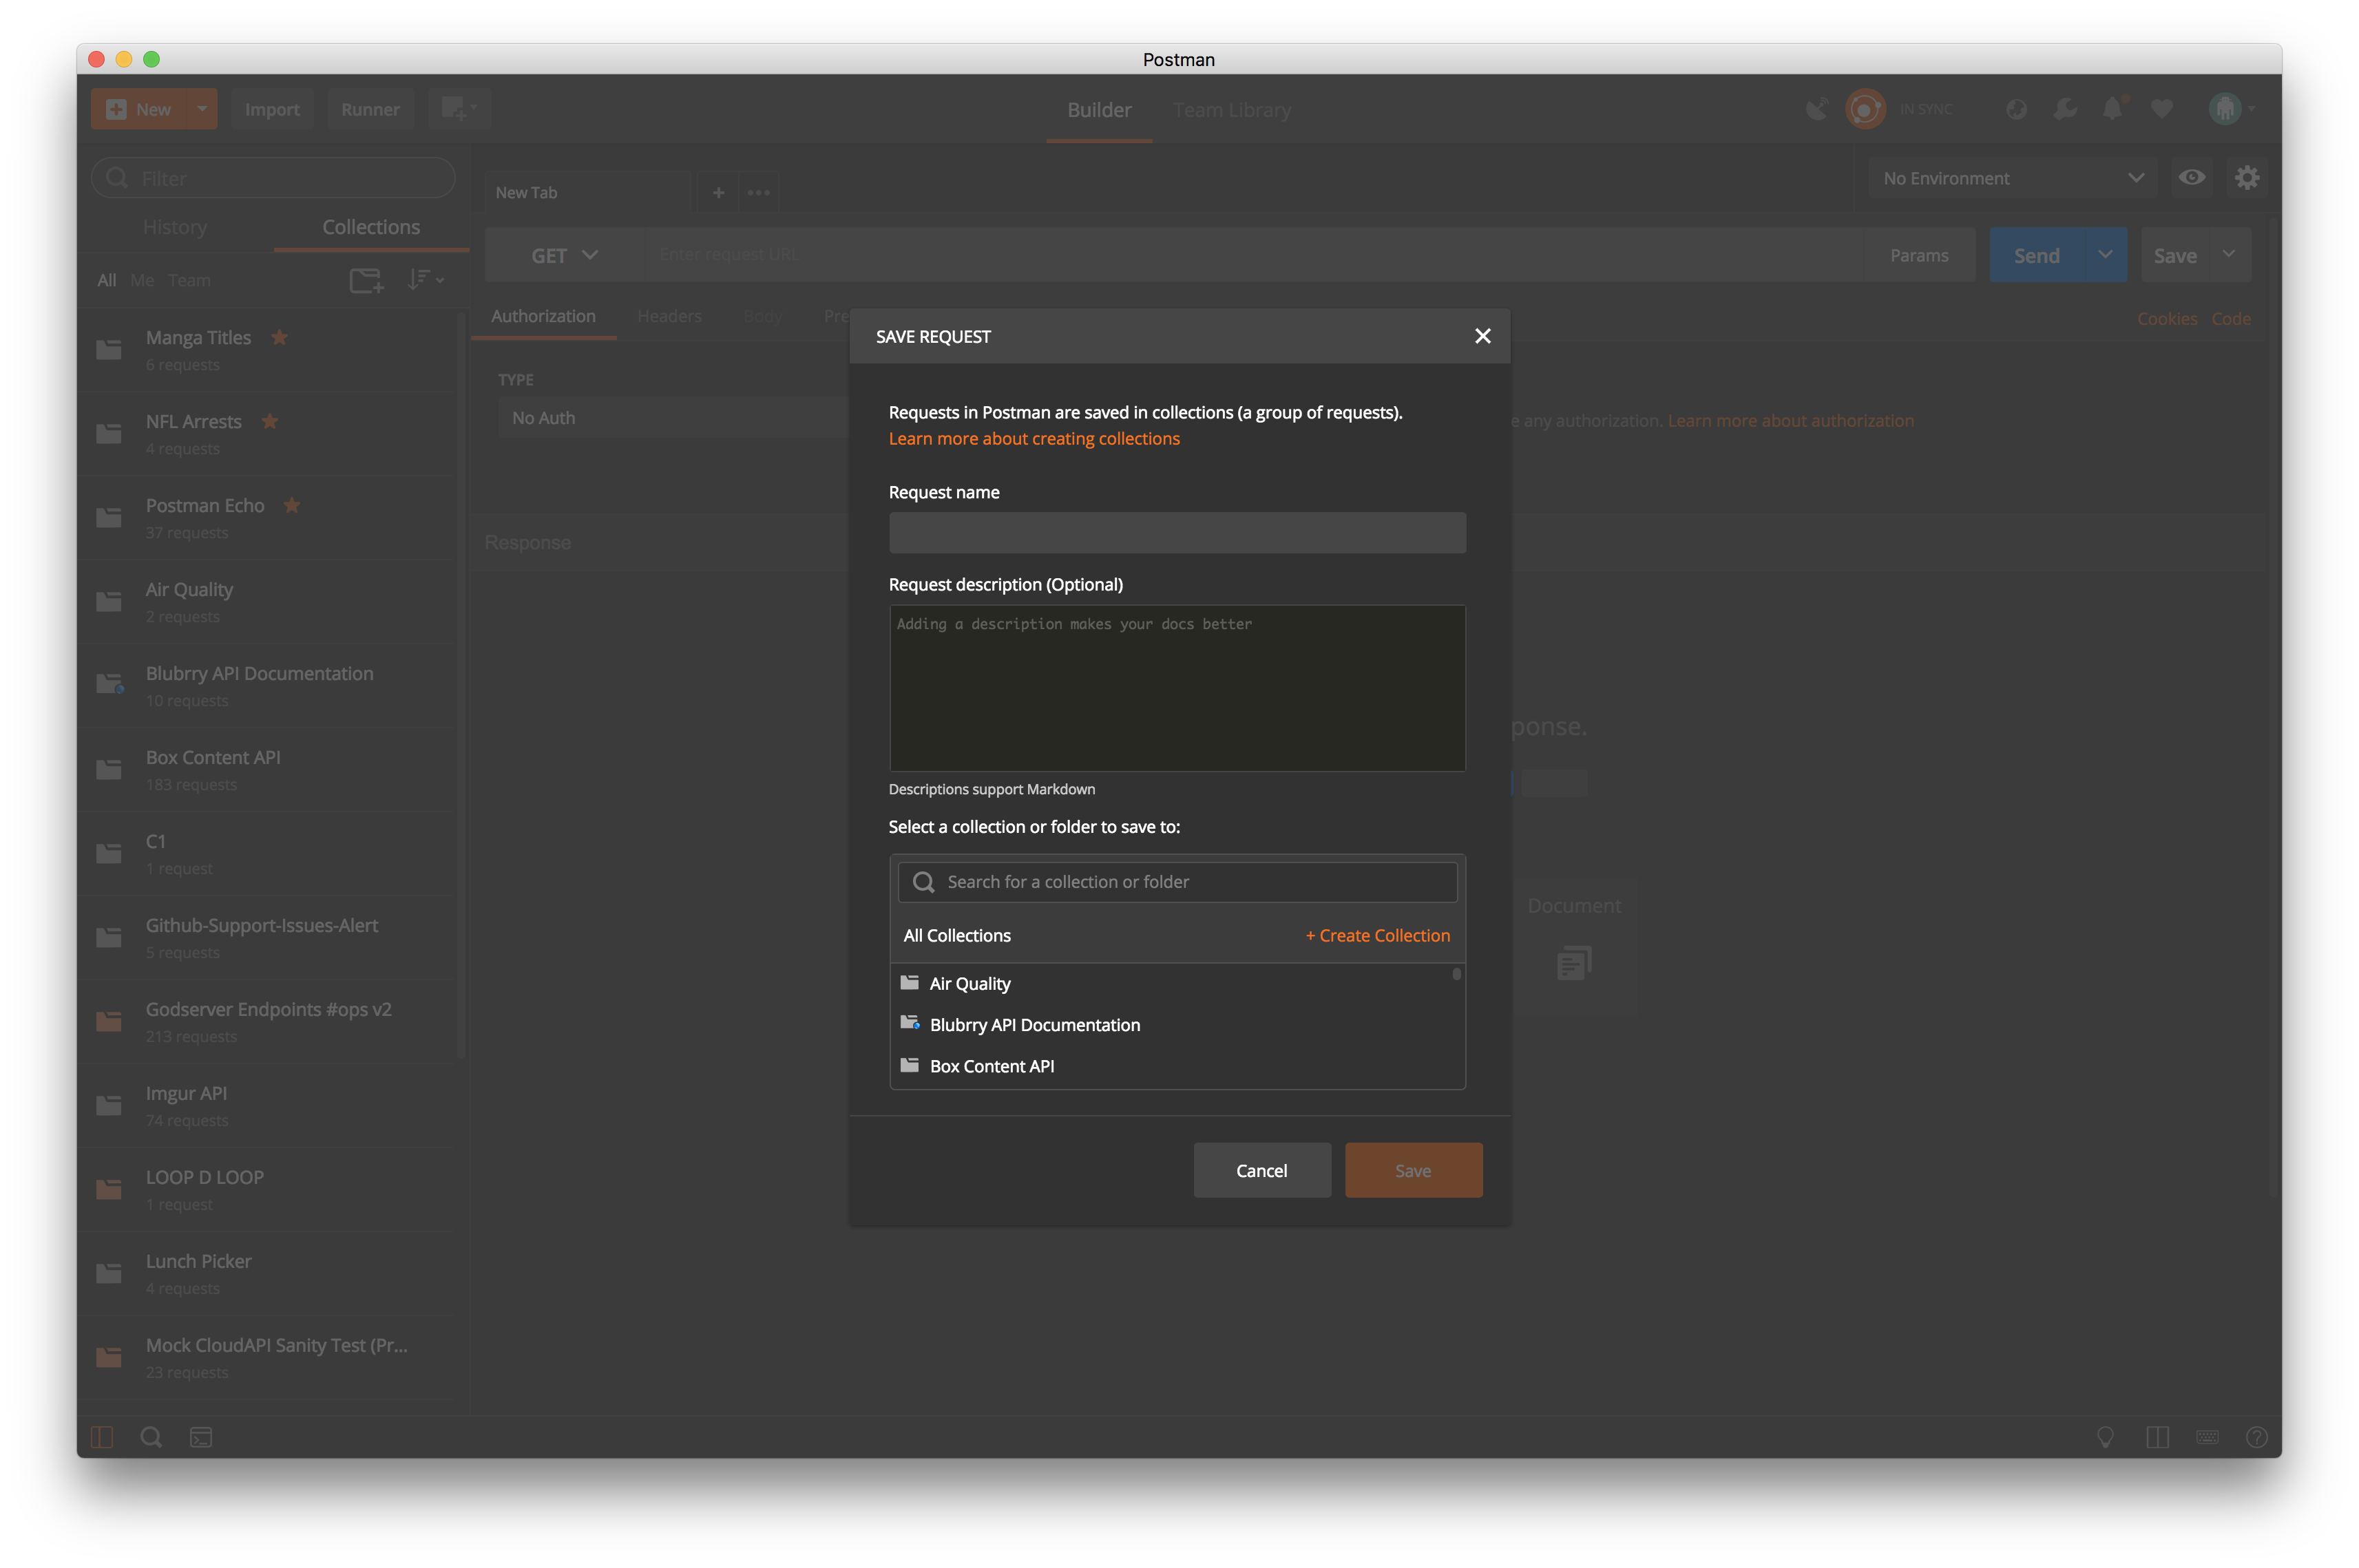Toggle two-pane view layout icon
The width and height of the screenshot is (2359, 1568).
[2157, 1437]
